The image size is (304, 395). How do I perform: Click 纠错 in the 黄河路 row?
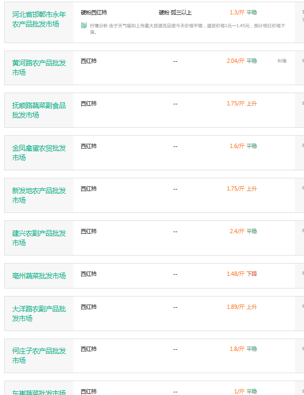tap(282, 61)
